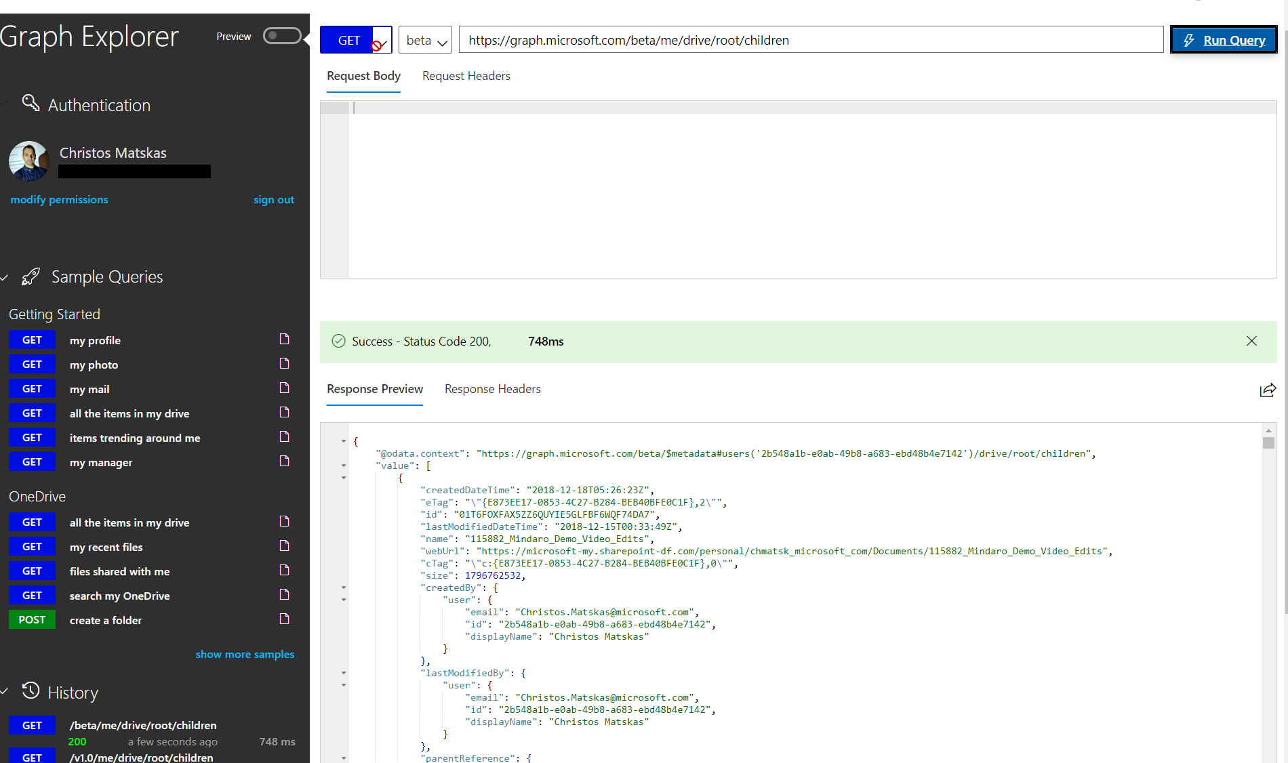Open the beta version dropdown
This screenshot has width=1288, height=763.
(425, 40)
